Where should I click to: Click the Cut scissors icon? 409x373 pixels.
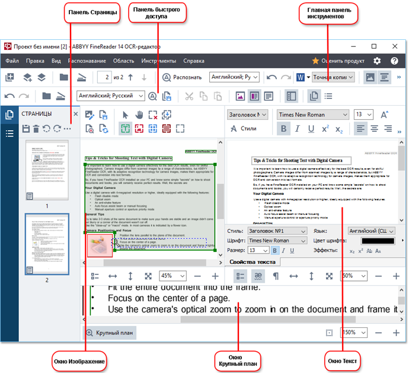tap(189, 96)
